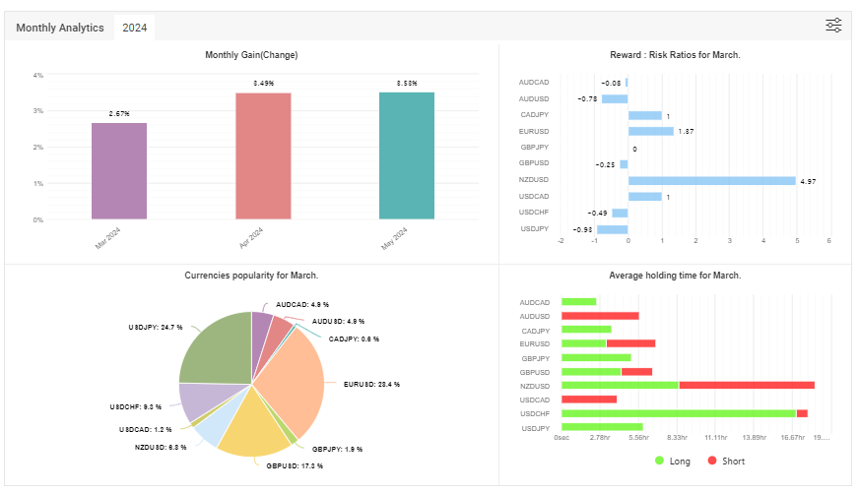Click the AUDUSD short holding time bar
The height and width of the screenshot is (493, 859).
pyautogui.click(x=600, y=316)
